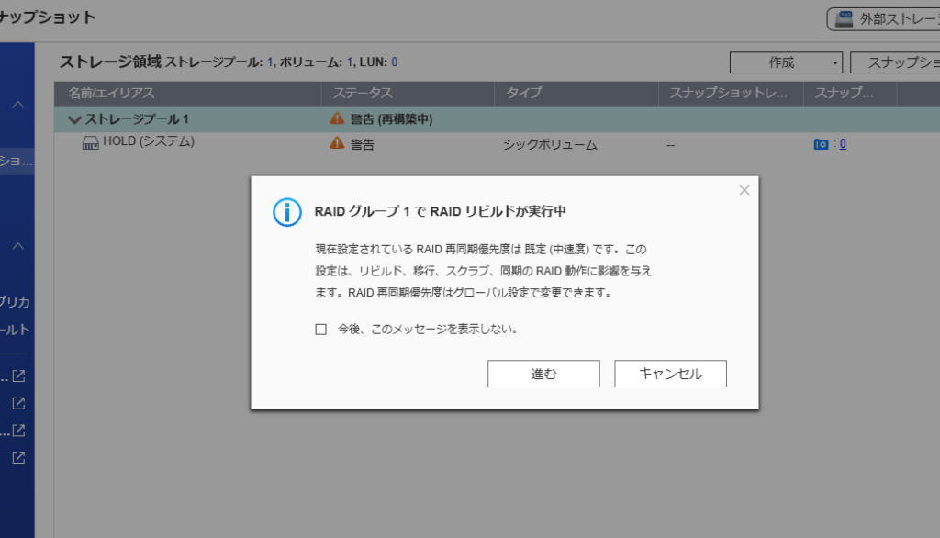The image size is (940, 538).
Task: Click the warning icon on the ストレージプール 1 row
Action: [337, 119]
